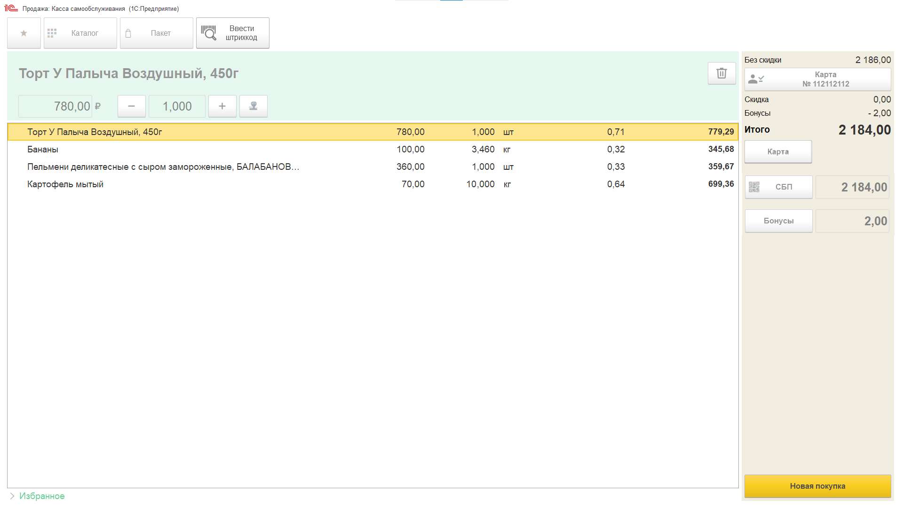Click the 1,000 quantity field
This screenshot has width=903, height=508.
click(x=177, y=106)
